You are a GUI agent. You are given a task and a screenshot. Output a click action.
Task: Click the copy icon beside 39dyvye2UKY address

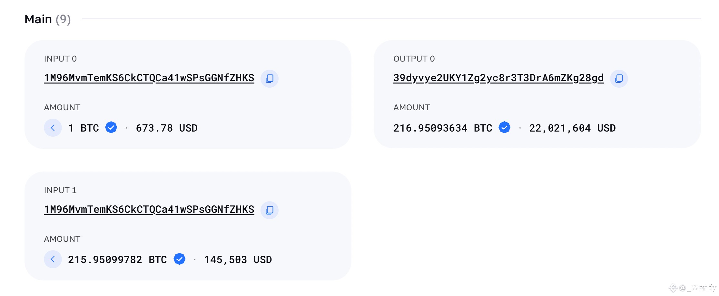(x=619, y=78)
